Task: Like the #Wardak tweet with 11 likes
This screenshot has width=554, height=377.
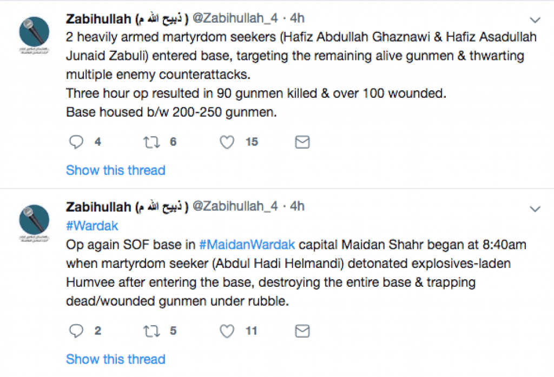Action: coord(227,331)
